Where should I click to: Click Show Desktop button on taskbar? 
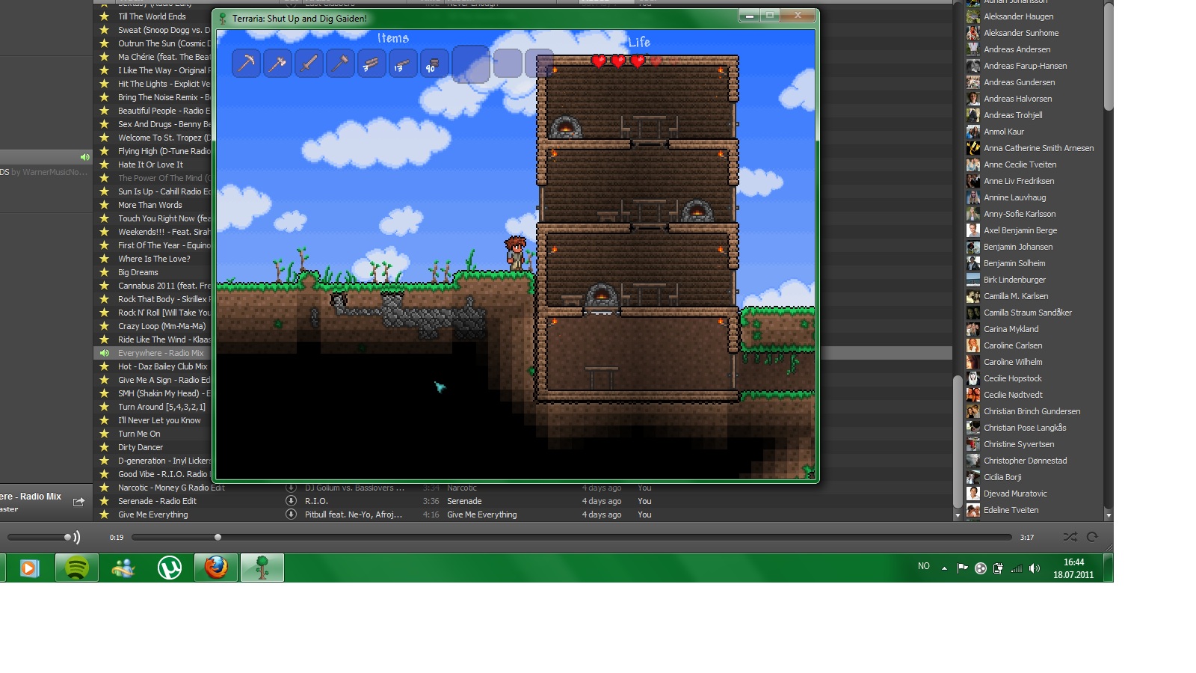coord(1109,568)
